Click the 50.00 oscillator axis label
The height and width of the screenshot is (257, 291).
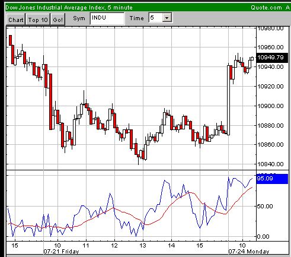point(265,207)
